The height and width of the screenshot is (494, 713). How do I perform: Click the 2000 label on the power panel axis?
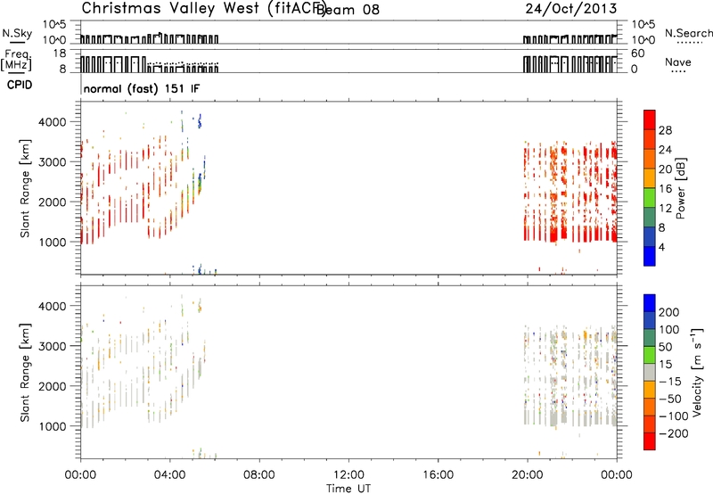tap(53, 202)
